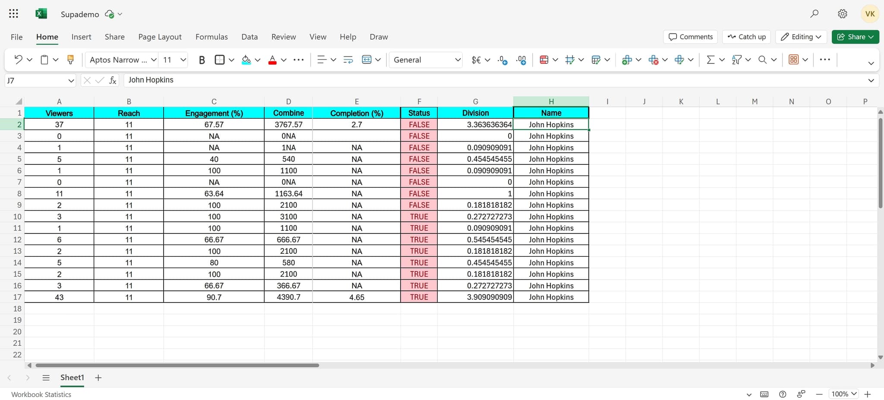
Task: Click the Catch up button
Action: (746, 37)
